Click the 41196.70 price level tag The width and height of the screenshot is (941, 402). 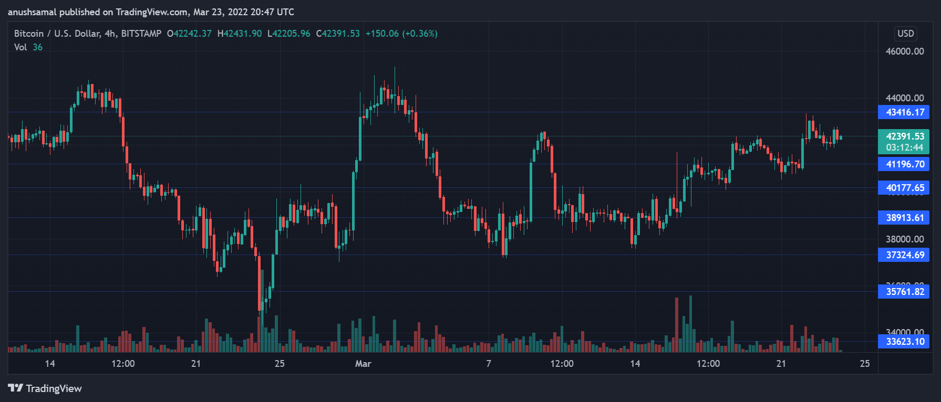click(x=904, y=164)
